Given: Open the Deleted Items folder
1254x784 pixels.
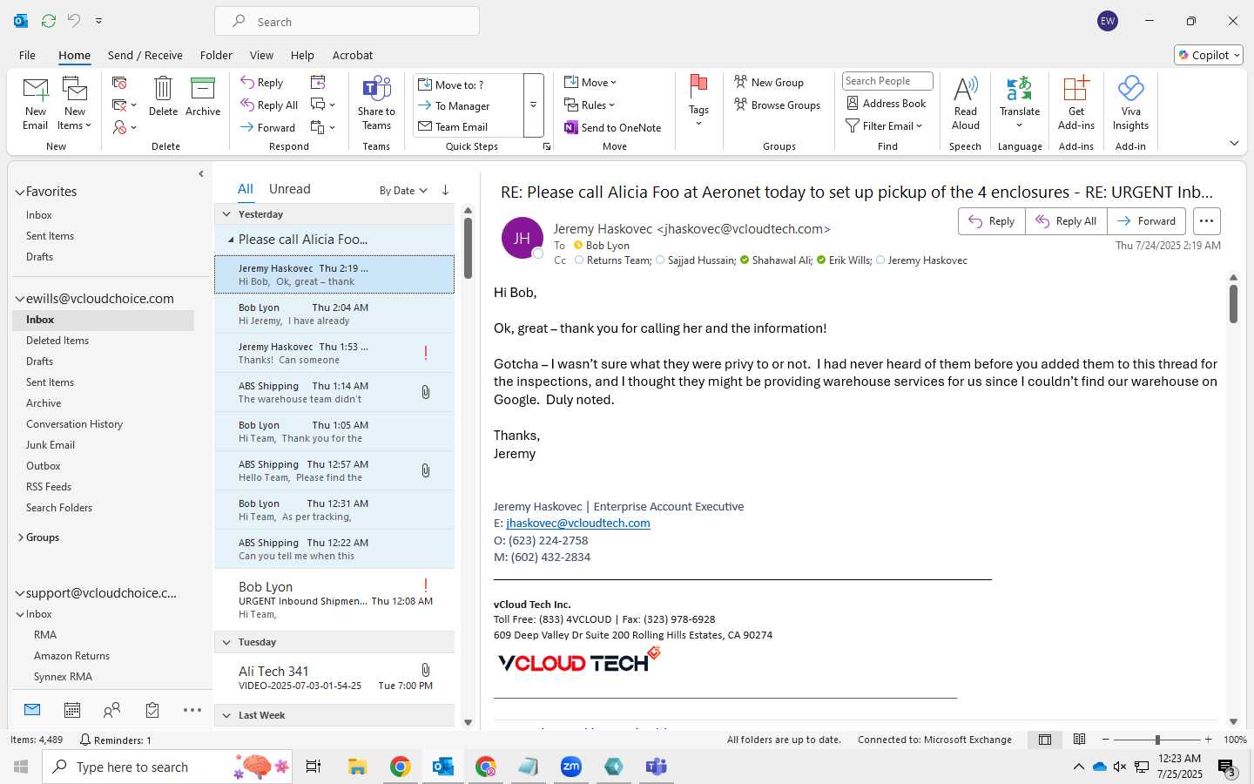Looking at the screenshot, I should (x=57, y=341).
